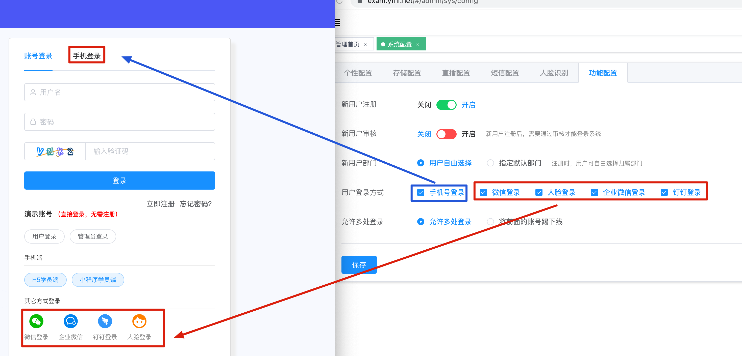The width and height of the screenshot is (742, 356).
Task: Uncheck the 企业微信登录 checkbox
Action: (594, 192)
